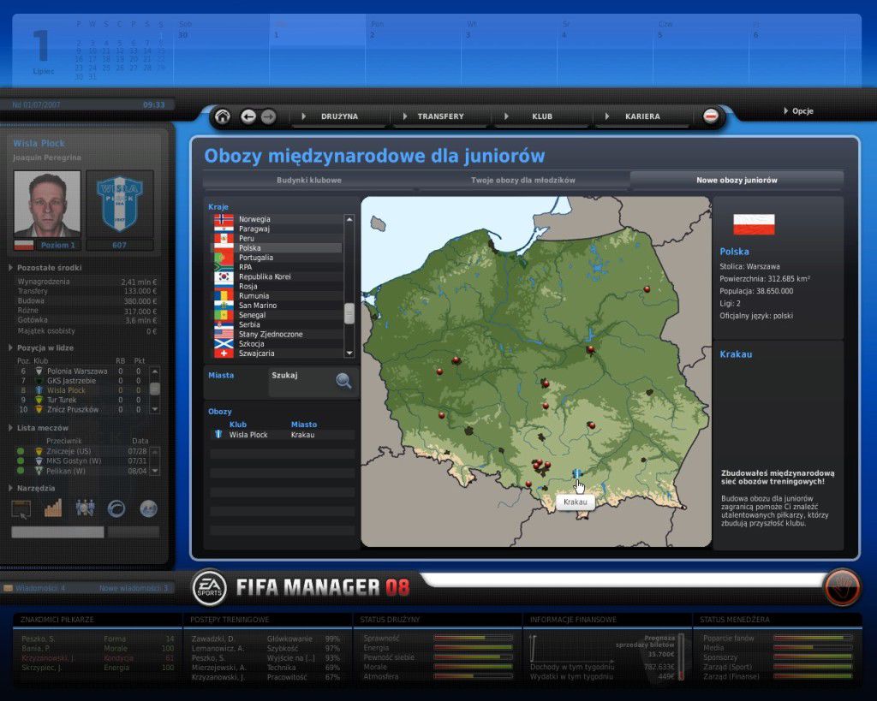Screen dimensions: 877x701
Task: Select Znicz Pruszków in league table
Action: pos(81,409)
